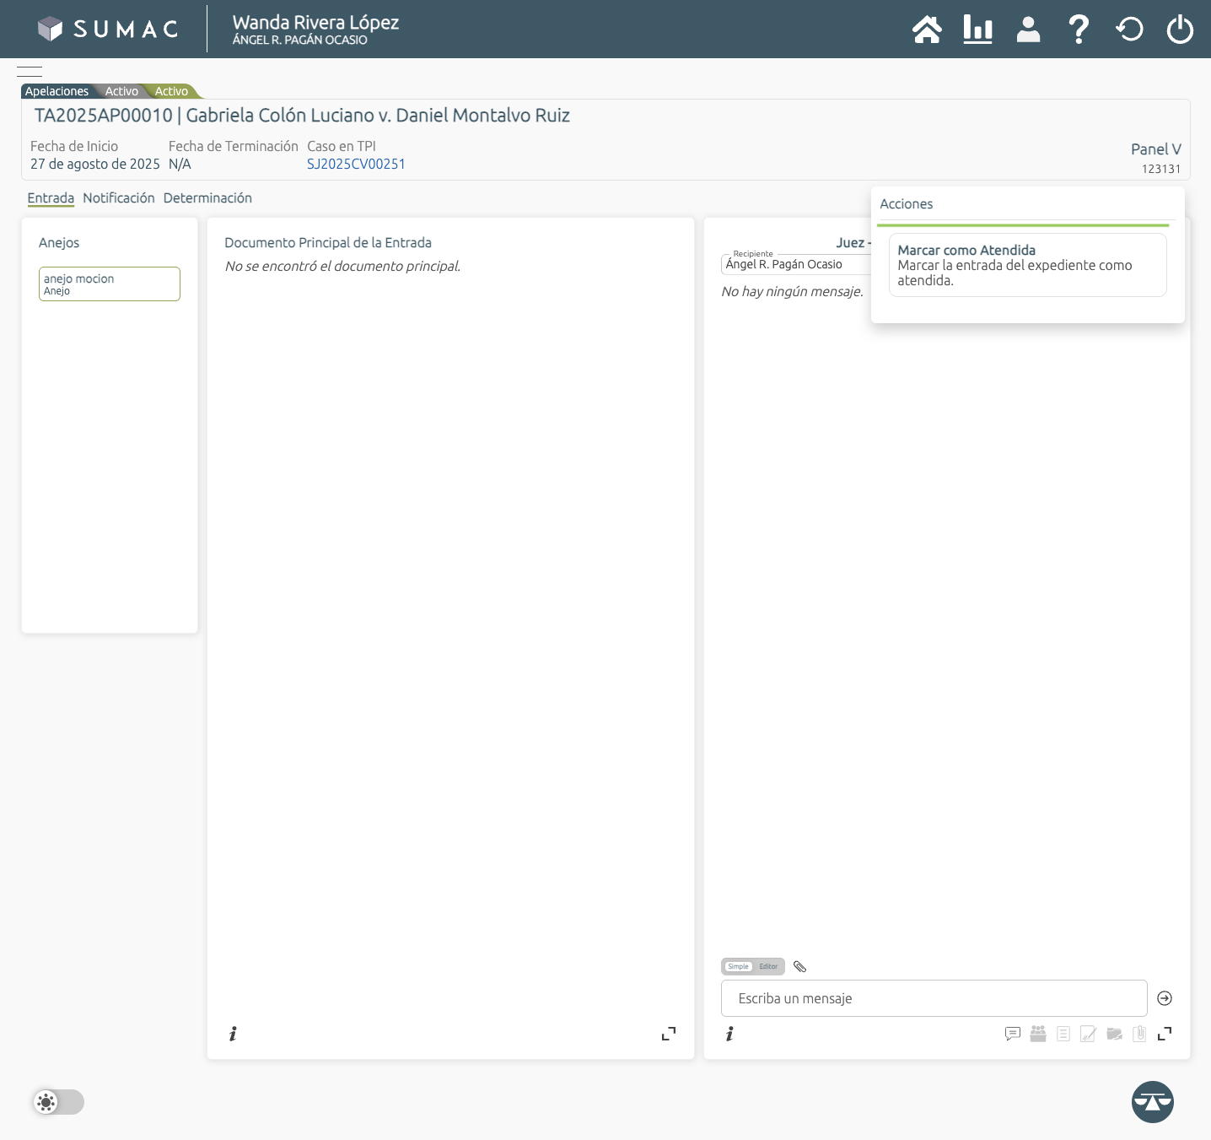Viewport: 1211px width, 1140px height.
Task: Open the hamburger side menu
Action: (30, 72)
